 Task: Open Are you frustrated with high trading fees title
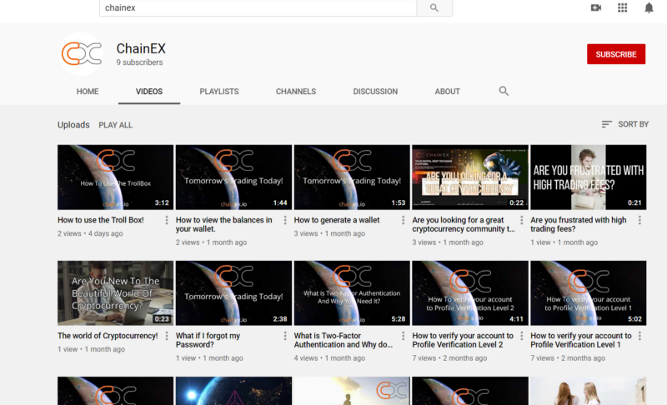[578, 224]
